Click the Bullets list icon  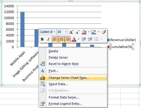[96, 39]
